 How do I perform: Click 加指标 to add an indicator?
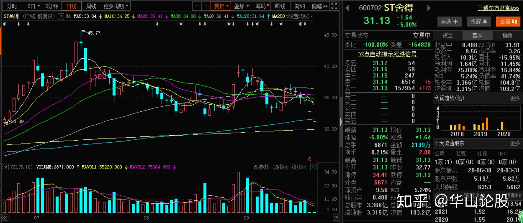[280, 167]
